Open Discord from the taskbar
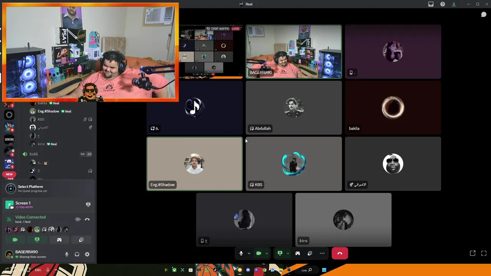The image size is (491, 276). click(248, 270)
